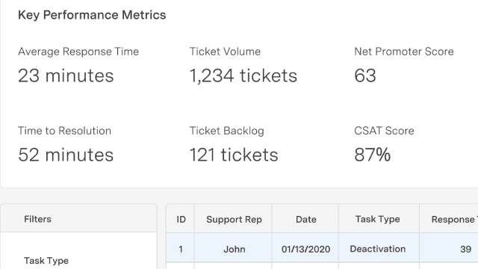478x269 pixels.
Task: Click the 1,234 tickets value
Action: [243, 75]
